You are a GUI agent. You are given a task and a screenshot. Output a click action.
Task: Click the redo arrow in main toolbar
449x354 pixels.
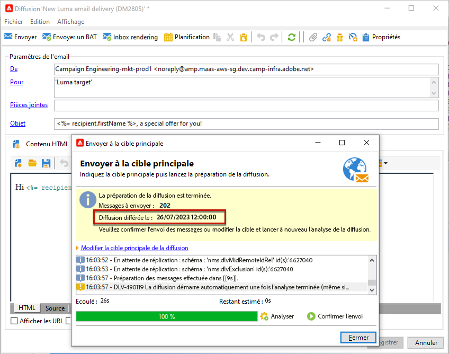click(274, 37)
